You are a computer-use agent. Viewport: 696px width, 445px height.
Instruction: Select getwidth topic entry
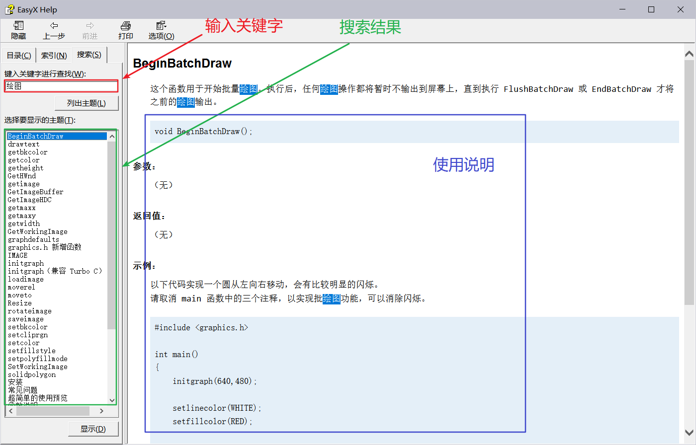23,223
